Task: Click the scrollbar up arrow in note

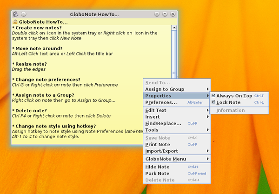Action: pyautogui.click(x=174, y=27)
